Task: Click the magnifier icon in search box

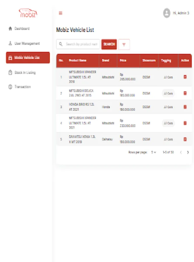Action: (x=61, y=44)
